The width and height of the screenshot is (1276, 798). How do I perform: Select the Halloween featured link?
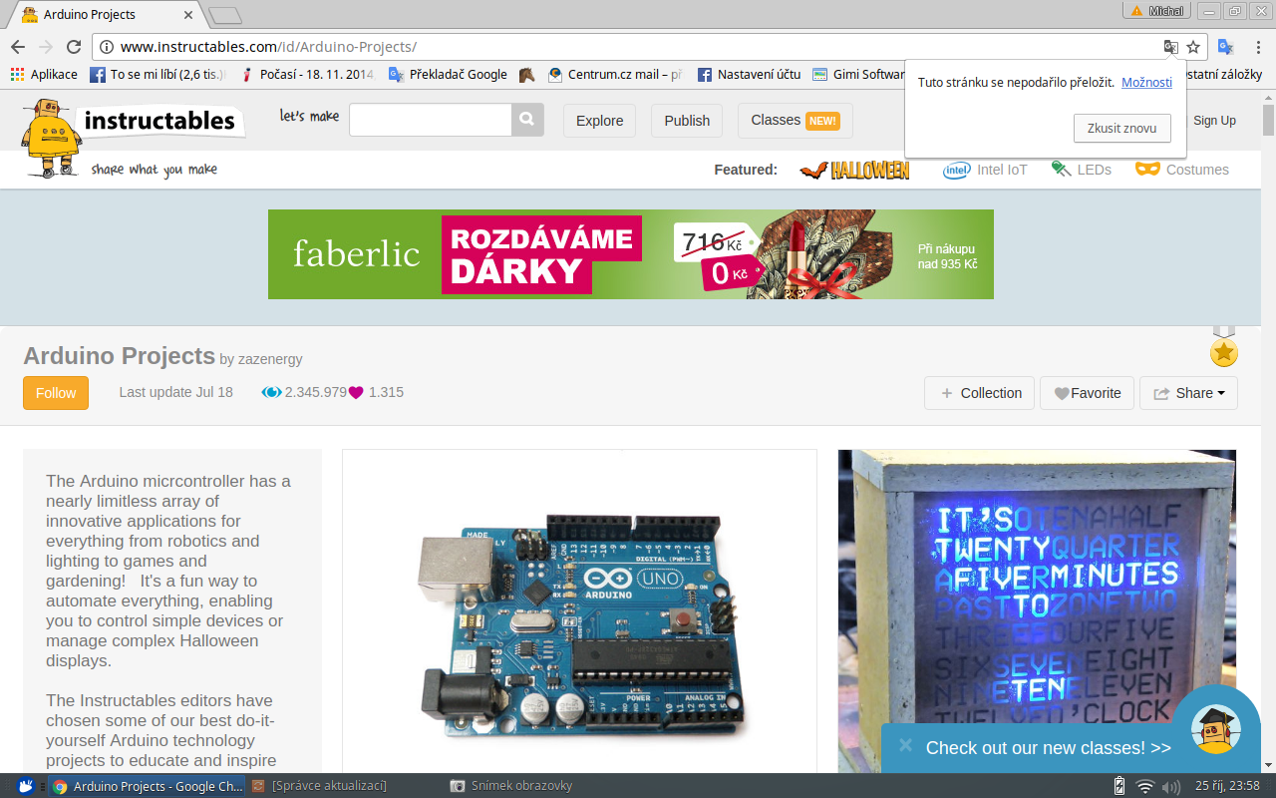(x=854, y=170)
